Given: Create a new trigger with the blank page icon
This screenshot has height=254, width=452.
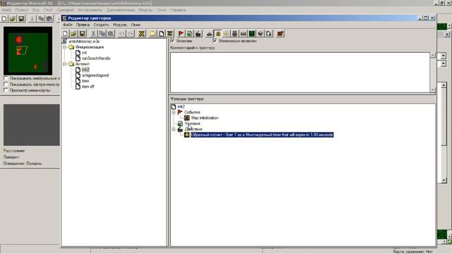Looking at the screenshot, I should point(162,34).
